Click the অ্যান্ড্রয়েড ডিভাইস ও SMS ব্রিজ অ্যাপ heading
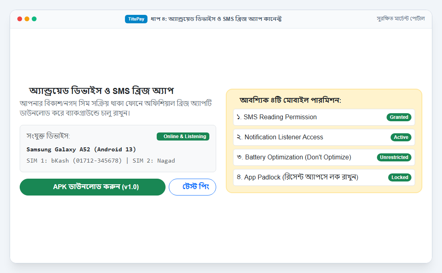The height and width of the screenshot is (273, 442). point(102,91)
